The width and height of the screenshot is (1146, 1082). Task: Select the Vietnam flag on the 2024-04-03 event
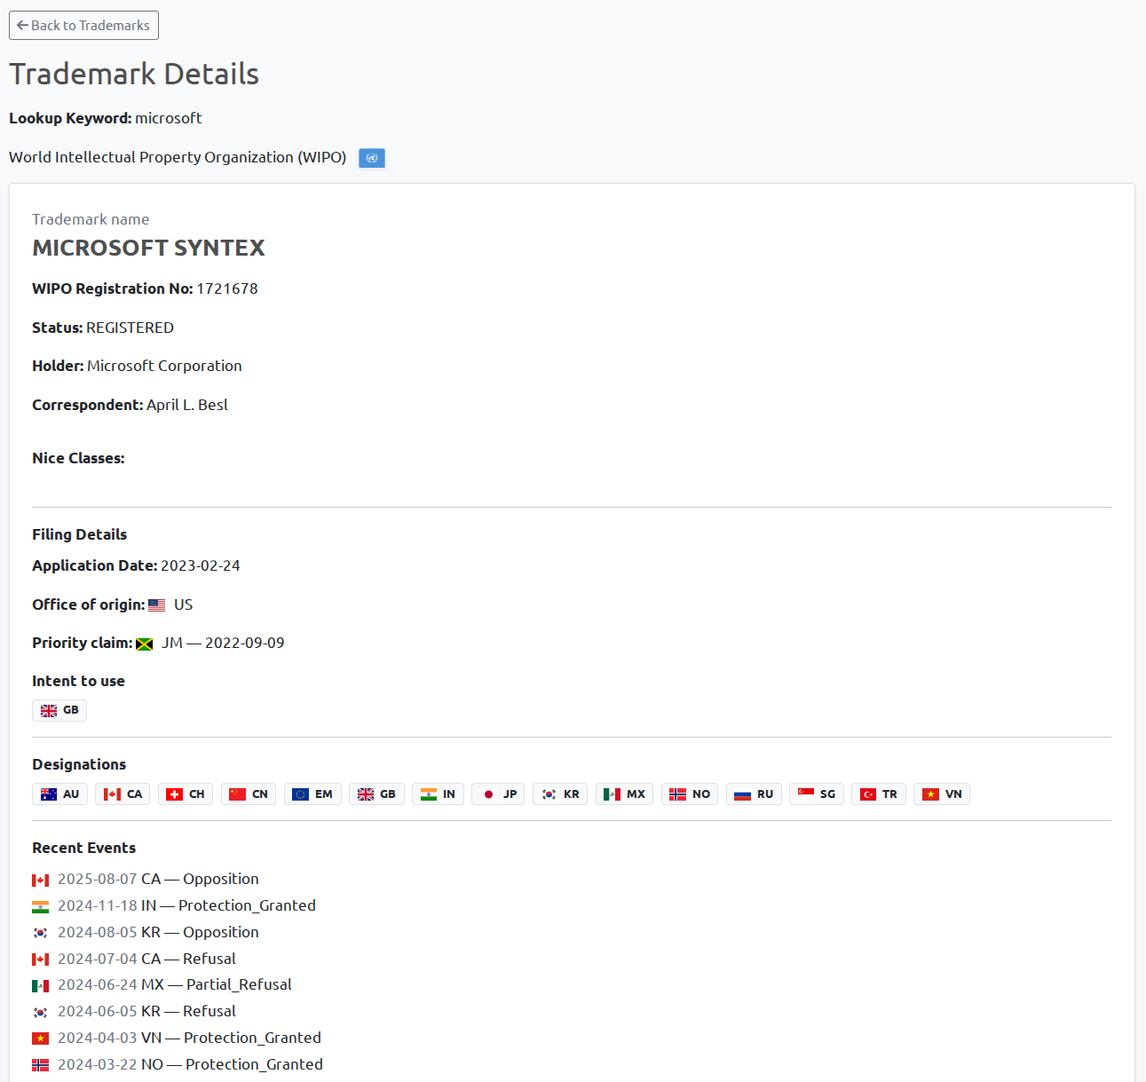pyautogui.click(x=40, y=1039)
